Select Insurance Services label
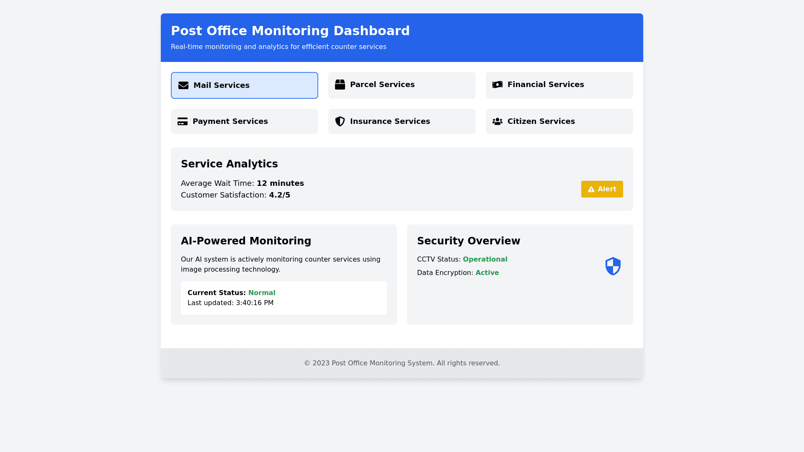The image size is (804, 452). (x=389, y=121)
